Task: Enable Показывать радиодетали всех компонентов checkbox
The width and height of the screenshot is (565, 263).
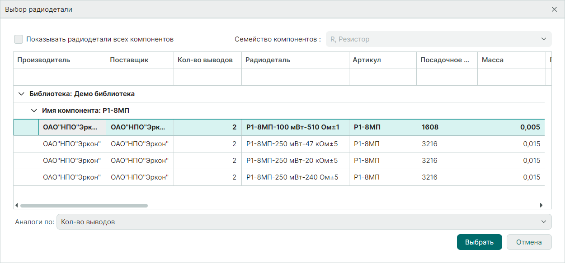Action: coord(19,39)
